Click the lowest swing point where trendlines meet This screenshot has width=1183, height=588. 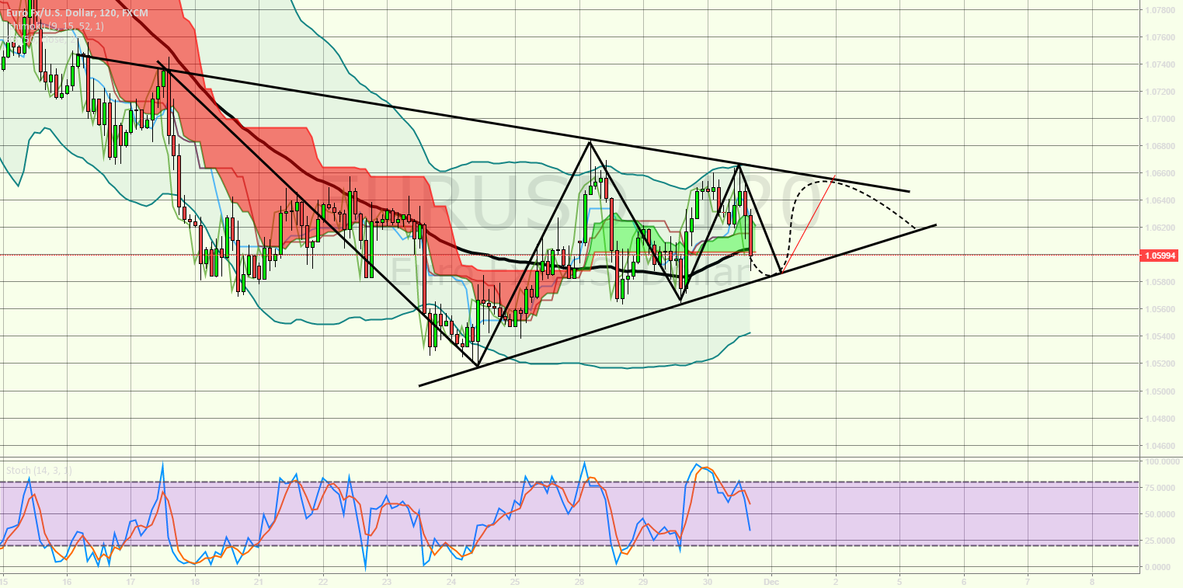[x=477, y=366]
